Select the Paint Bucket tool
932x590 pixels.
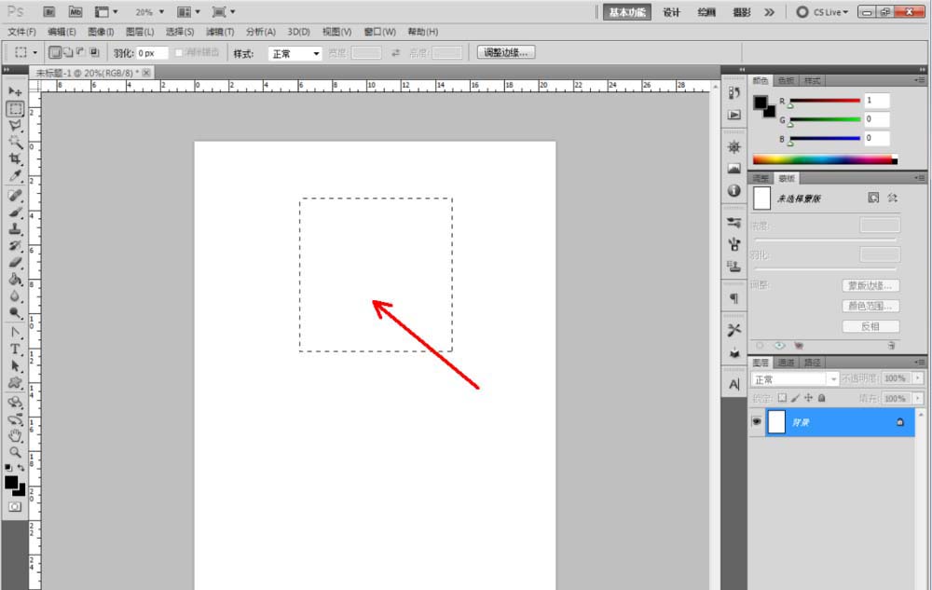pyautogui.click(x=15, y=280)
